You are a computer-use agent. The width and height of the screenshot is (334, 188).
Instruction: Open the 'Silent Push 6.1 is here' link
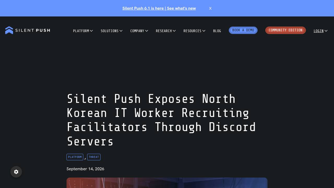[159, 8]
